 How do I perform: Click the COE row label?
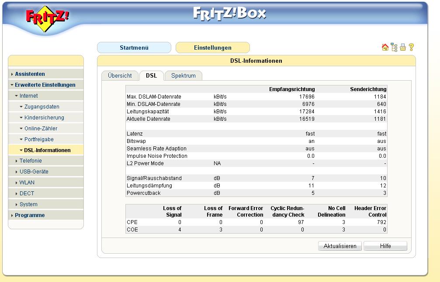132,230
